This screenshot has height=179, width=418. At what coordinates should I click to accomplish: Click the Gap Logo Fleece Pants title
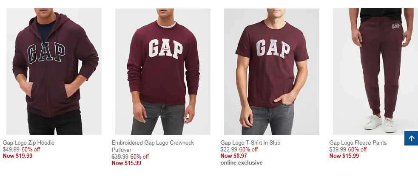358,143
